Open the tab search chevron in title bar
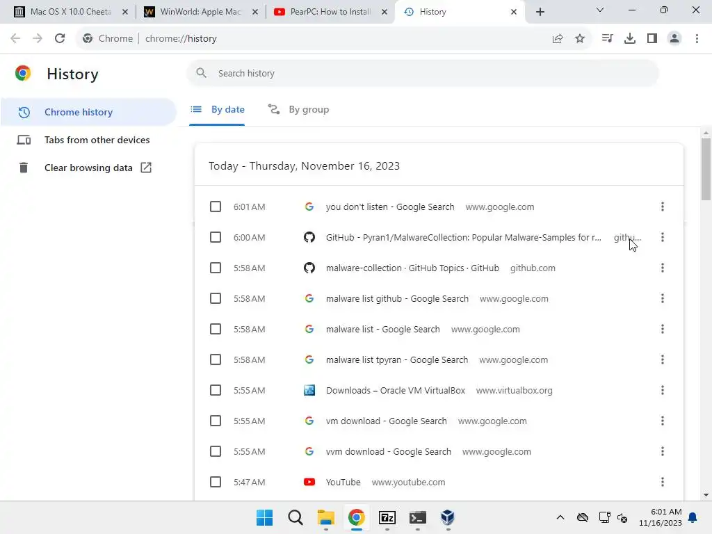The image size is (712, 534). [600, 10]
